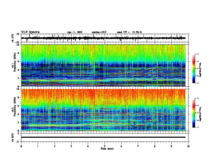Click the "ch.1(V)" waveform axis label
This screenshot has width=212, height=164.
tap(13, 38)
